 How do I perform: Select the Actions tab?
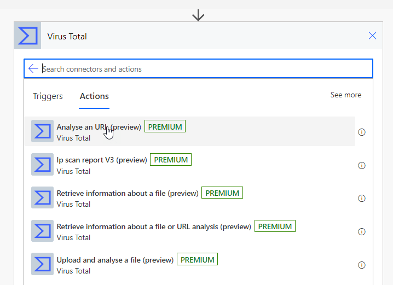[94, 96]
